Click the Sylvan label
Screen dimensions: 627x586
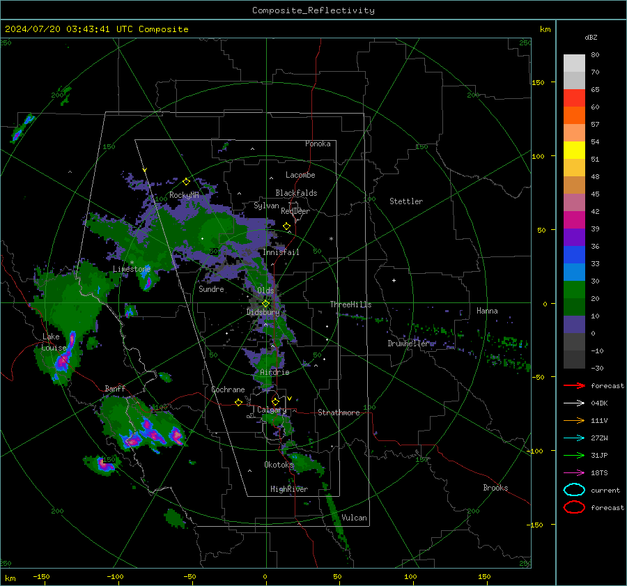[x=266, y=206]
